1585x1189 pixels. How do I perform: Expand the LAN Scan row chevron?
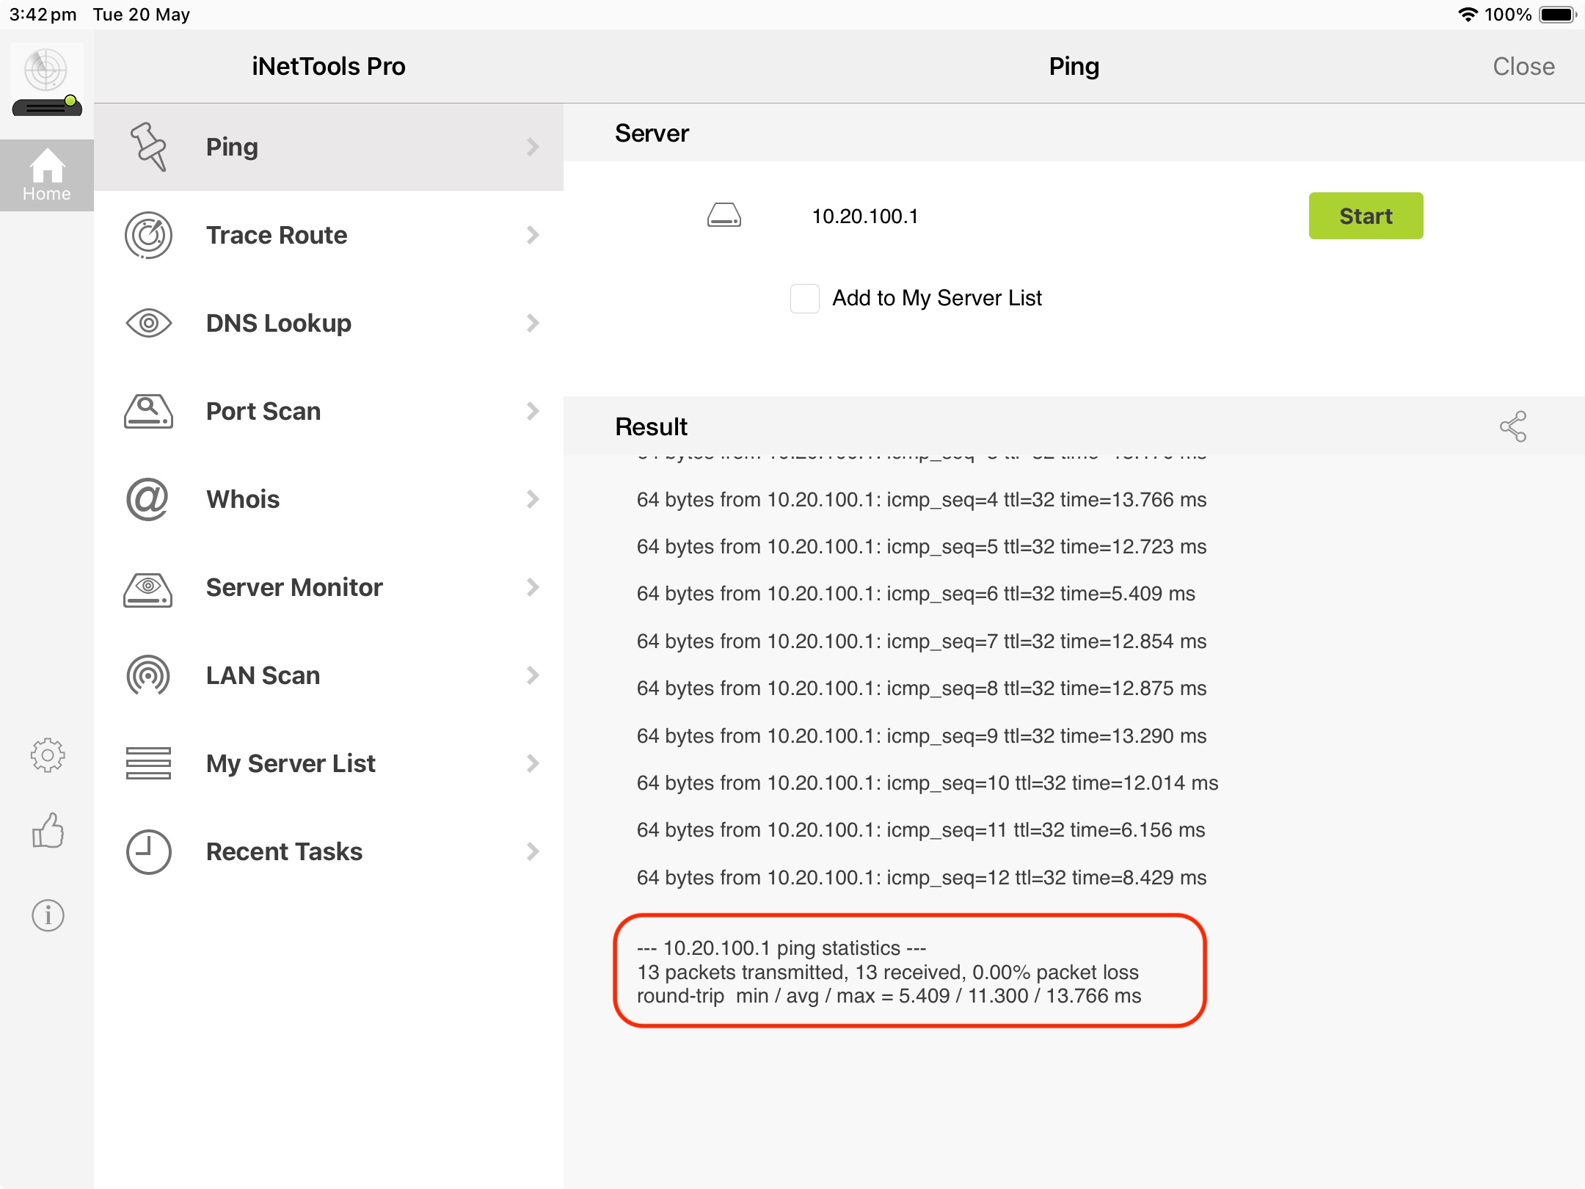pyautogui.click(x=533, y=675)
